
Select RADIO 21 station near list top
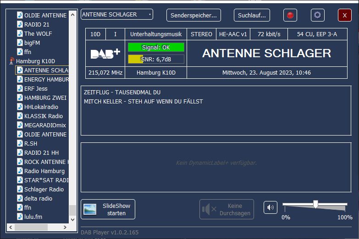(x=37, y=24)
